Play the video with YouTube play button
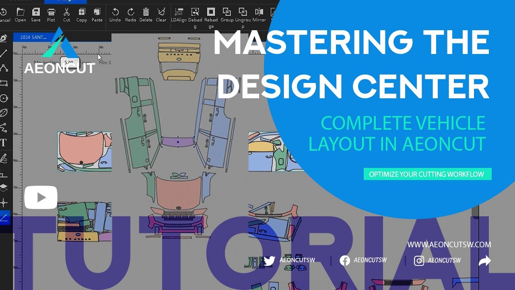The image size is (515, 290). (41, 197)
